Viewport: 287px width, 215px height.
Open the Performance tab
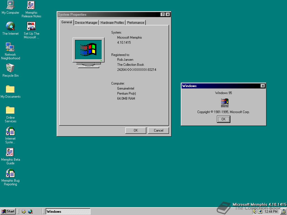(x=136, y=23)
